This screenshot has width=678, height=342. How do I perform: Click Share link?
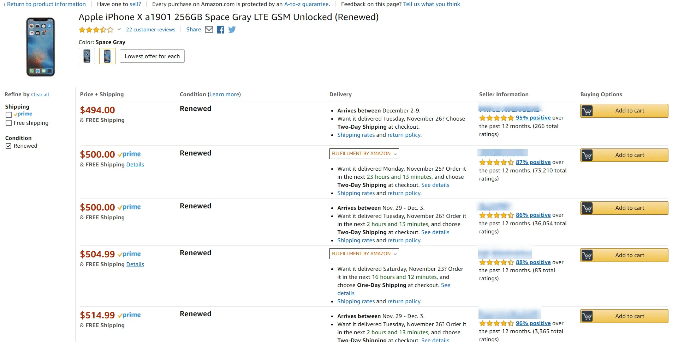pyautogui.click(x=194, y=30)
